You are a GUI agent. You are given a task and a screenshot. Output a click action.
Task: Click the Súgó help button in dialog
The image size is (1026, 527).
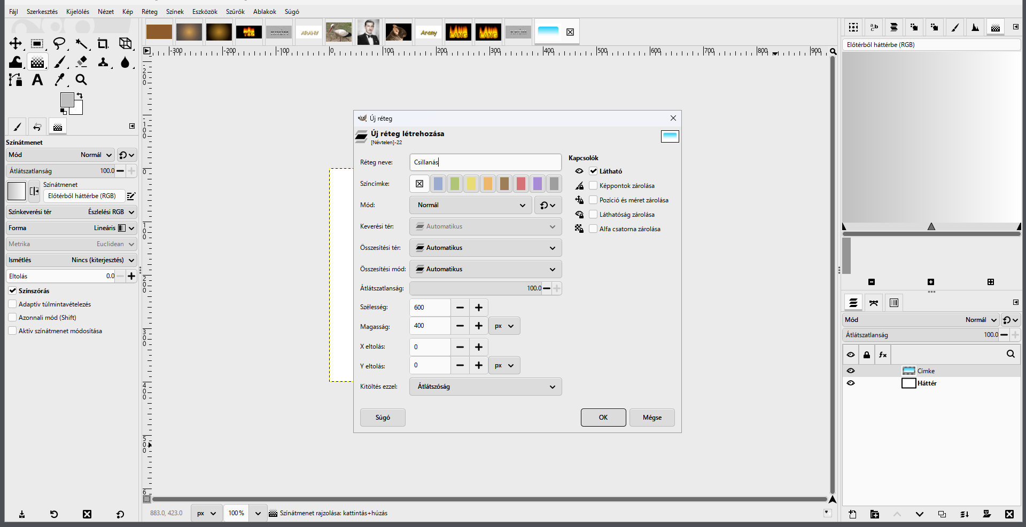click(x=383, y=418)
